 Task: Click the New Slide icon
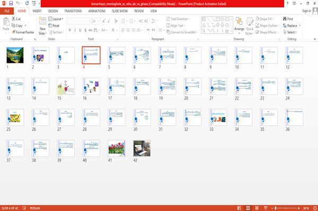[42, 21]
